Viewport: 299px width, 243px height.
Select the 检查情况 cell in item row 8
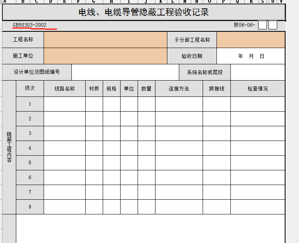click(258, 207)
